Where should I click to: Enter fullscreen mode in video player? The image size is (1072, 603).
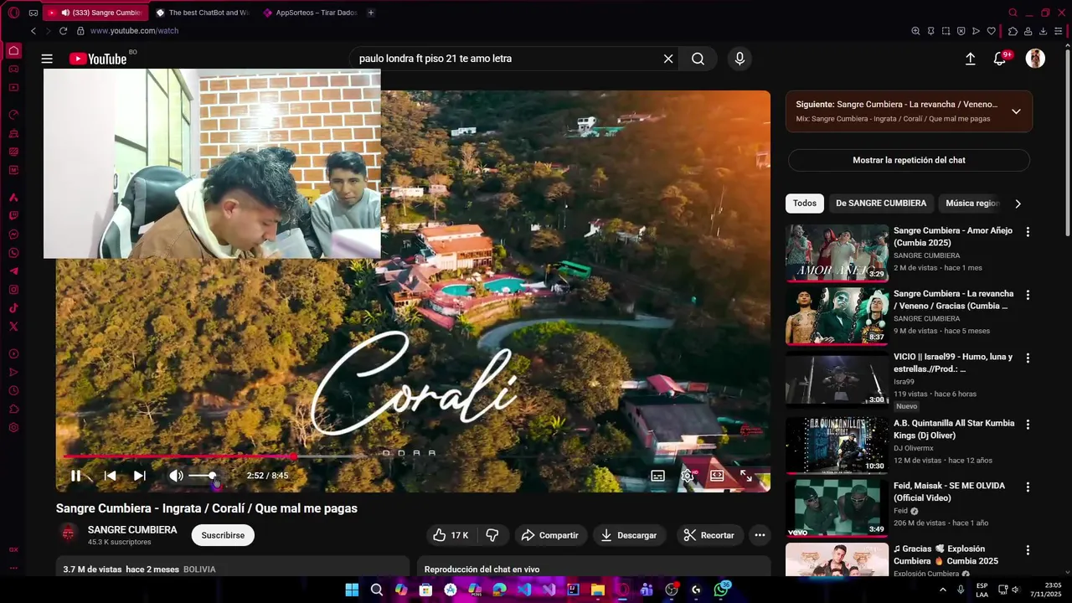pyautogui.click(x=746, y=476)
